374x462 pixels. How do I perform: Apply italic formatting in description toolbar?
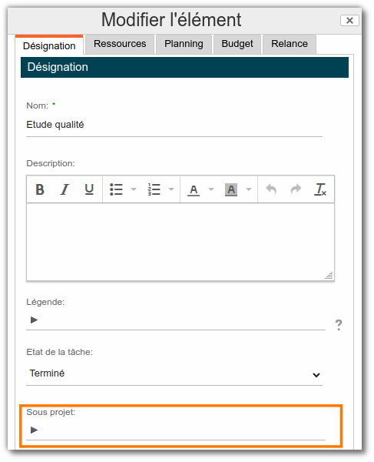click(x=65, y=189)
